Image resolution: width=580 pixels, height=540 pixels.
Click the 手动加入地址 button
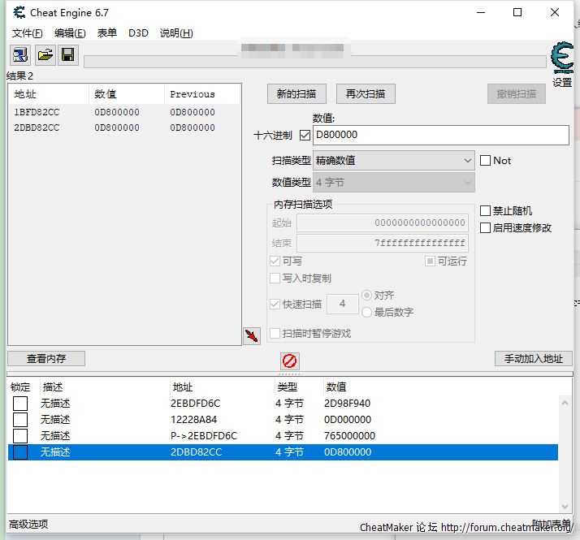(533, 358)
